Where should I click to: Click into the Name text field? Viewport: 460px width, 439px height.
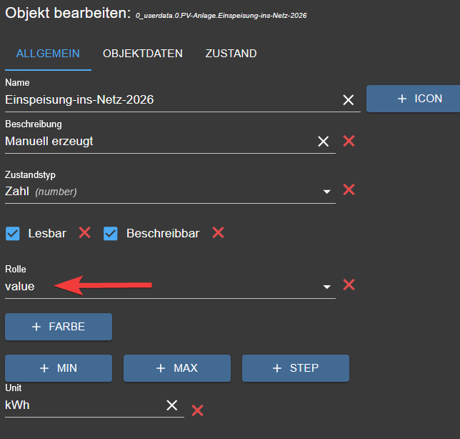click(164, 100)
